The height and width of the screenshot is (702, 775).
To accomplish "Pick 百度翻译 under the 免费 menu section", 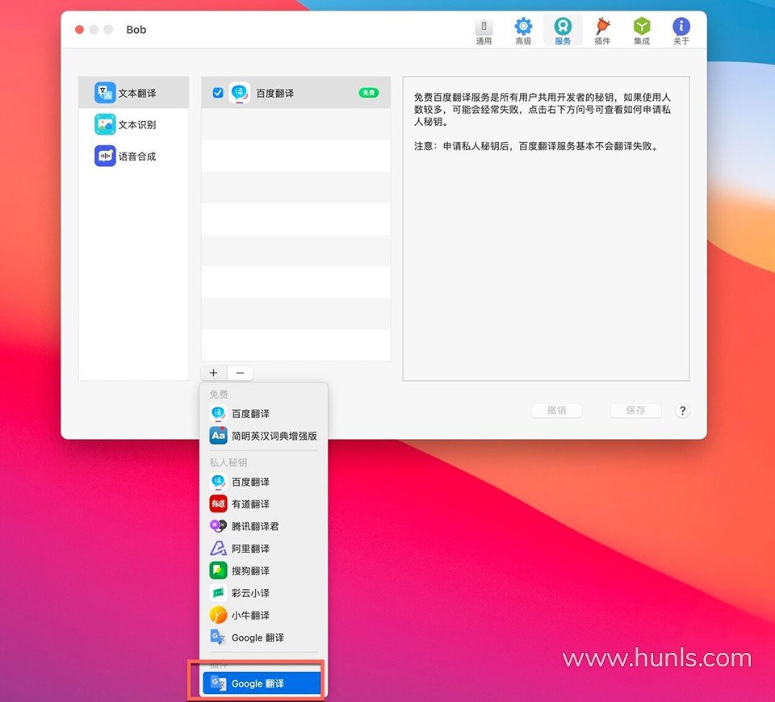I will [x=263, y=413].
